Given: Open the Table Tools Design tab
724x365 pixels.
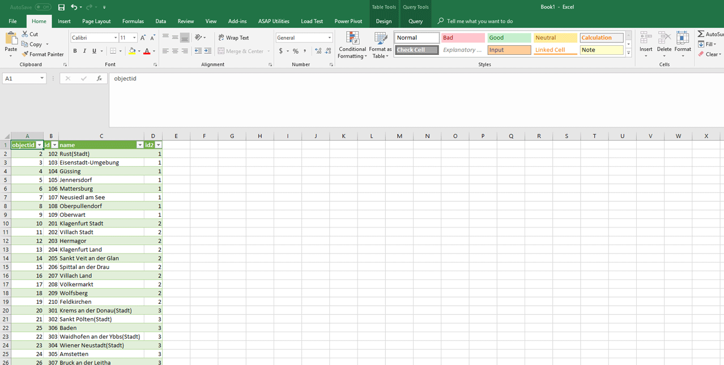Looking at the screenshot, I should pyautogui.click(x=384, y=21).
